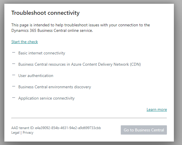The image size is (182, 145).
Task: Open the Legal link
Action: [15, 133]
